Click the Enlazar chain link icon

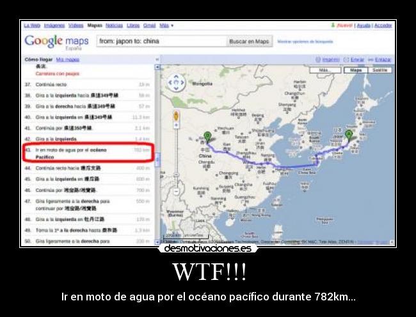371,60
